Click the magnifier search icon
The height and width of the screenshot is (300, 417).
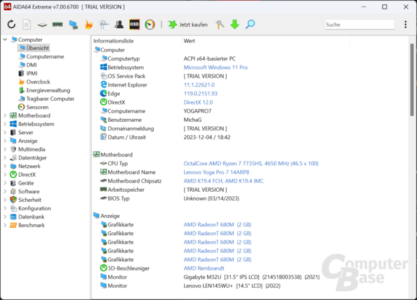click(x=250, y=25)
